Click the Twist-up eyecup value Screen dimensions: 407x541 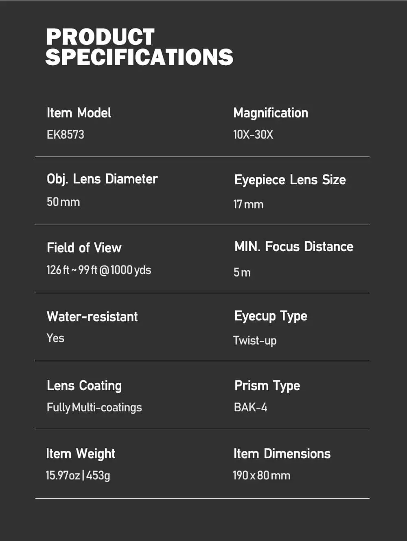click(255, 340)
